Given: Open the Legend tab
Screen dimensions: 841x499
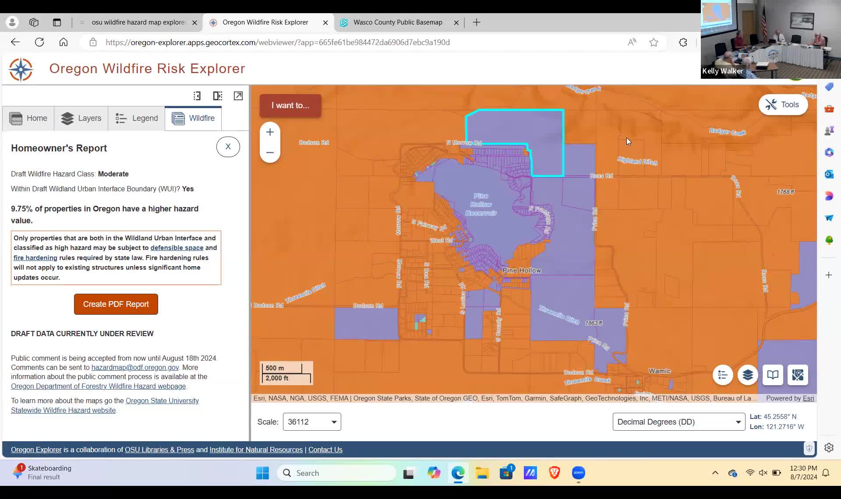Looking at the screenshot, I should pos(136,118).
